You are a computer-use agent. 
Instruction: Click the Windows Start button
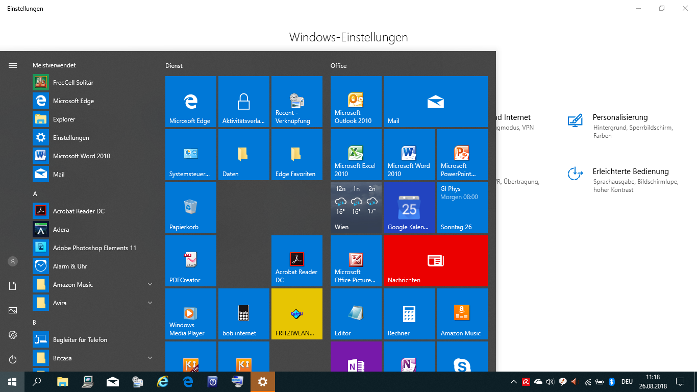coord(12,382)
